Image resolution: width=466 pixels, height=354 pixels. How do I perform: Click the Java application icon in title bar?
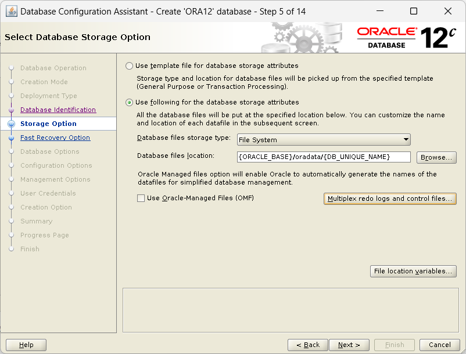(x=12, y=12)
